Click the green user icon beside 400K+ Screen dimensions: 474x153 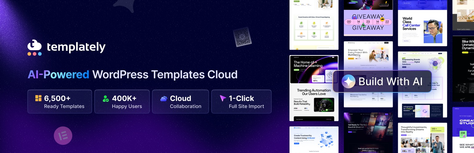(106, 99)
